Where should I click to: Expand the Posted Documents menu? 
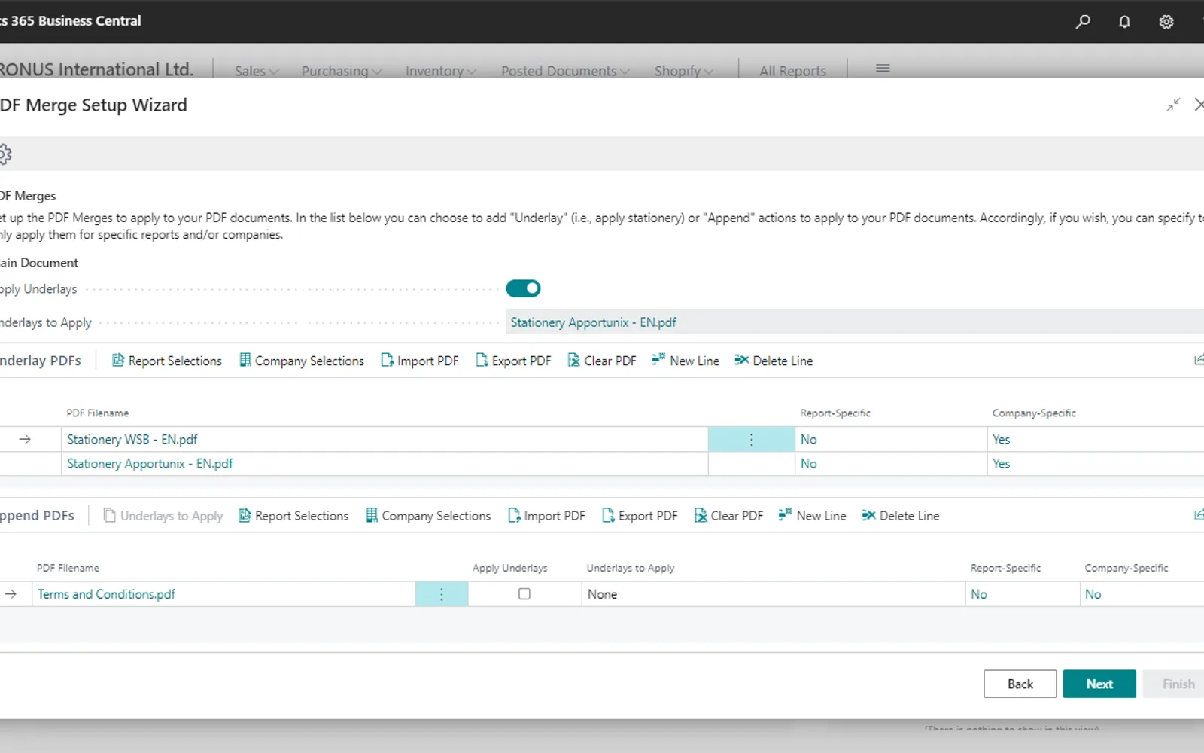click(565, 71)
